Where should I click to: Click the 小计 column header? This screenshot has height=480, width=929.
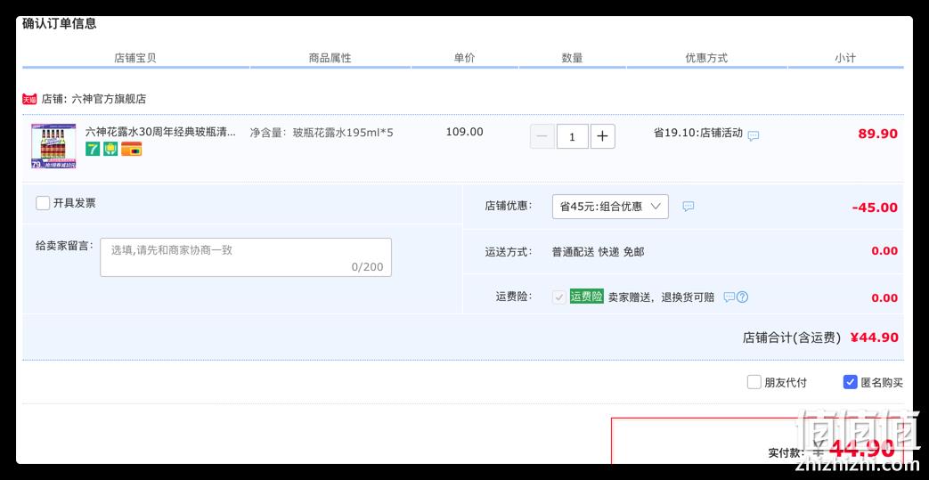click(845, 58)
